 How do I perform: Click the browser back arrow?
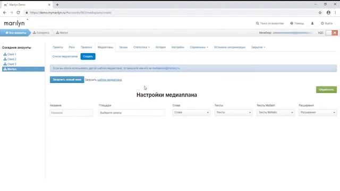coord(5,13)
